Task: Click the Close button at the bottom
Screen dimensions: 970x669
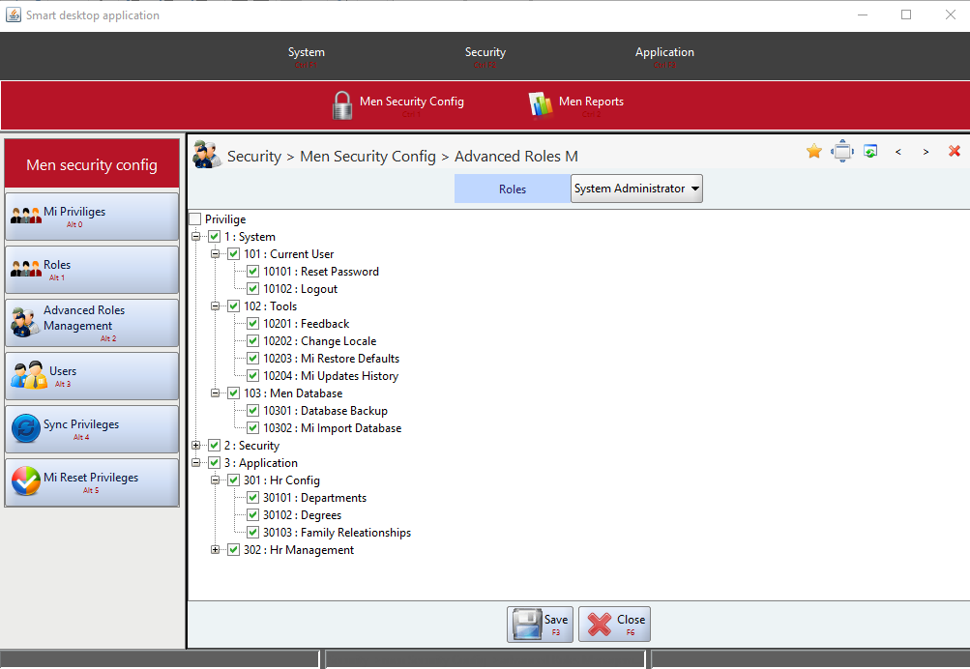Action: pos(614,624)
